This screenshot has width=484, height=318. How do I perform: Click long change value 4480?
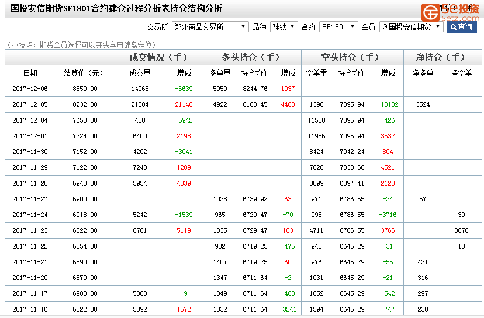tap(288, 104)
